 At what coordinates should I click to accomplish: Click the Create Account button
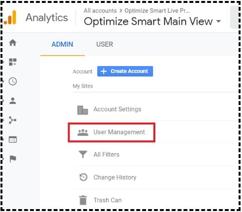point(125,71)
